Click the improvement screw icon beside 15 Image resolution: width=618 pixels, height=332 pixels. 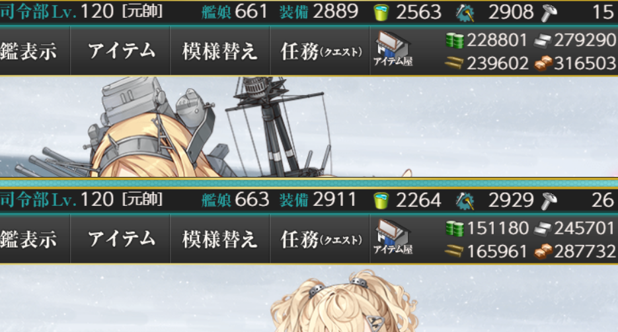[549, 13]
